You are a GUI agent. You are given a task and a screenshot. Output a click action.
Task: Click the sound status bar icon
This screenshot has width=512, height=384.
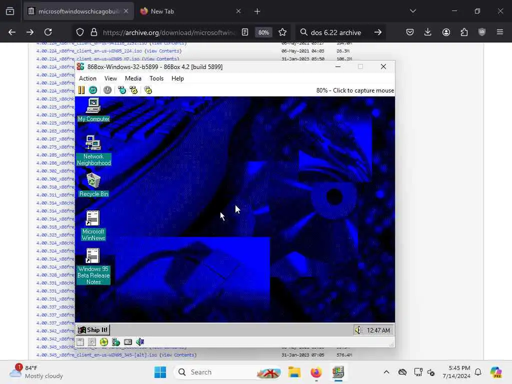click(x=140, y=342)
